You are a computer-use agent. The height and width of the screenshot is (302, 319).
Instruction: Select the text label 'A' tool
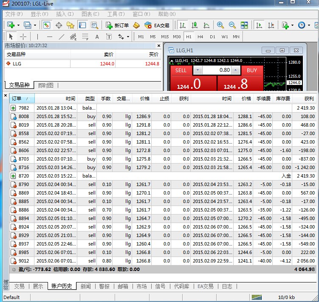(97, 37)
